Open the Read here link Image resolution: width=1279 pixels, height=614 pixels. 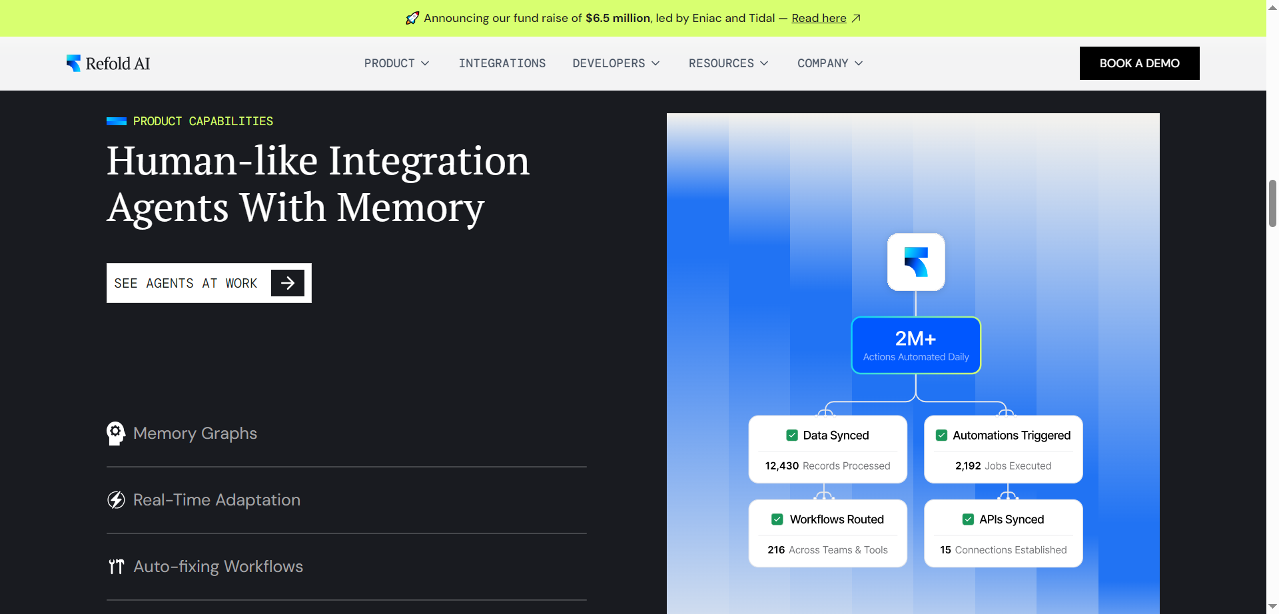[x=819, y=18]
